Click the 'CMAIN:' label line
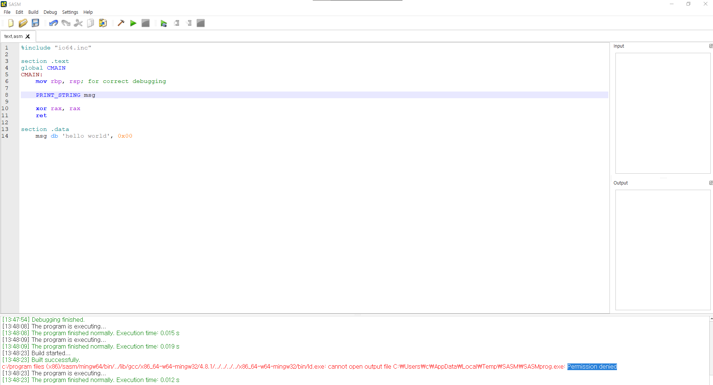This screenshot has height=385, width=713. click(32, 75)
